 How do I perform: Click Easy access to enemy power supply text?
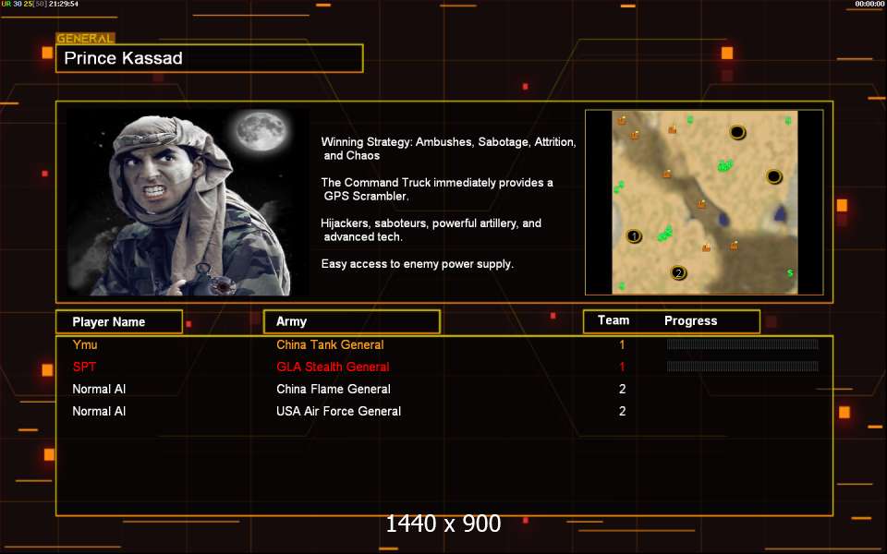click(x=418, y=263)
